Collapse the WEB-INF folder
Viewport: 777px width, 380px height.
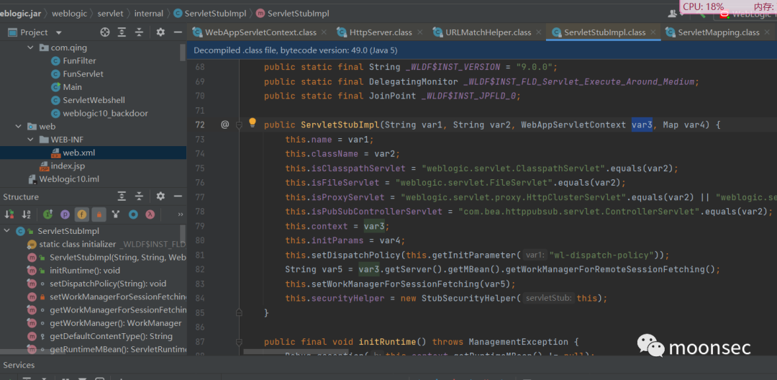pos(31,140)
